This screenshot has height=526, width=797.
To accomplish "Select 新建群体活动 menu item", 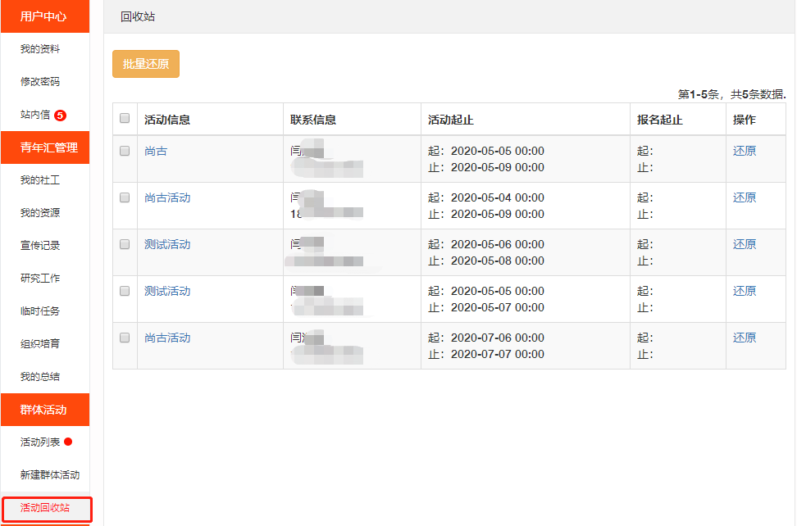I will [x=50, y=474].
